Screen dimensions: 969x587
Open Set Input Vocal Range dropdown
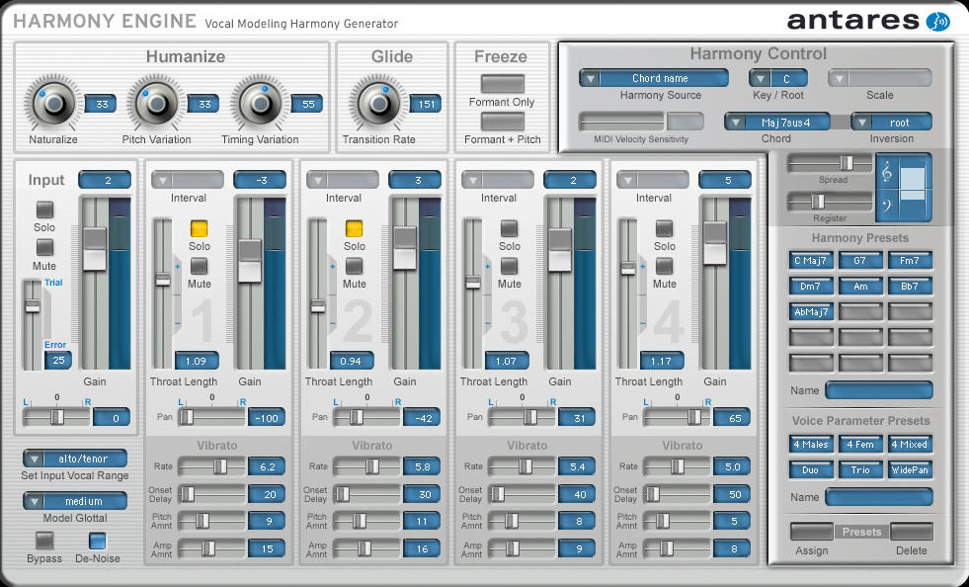[75, 459]
